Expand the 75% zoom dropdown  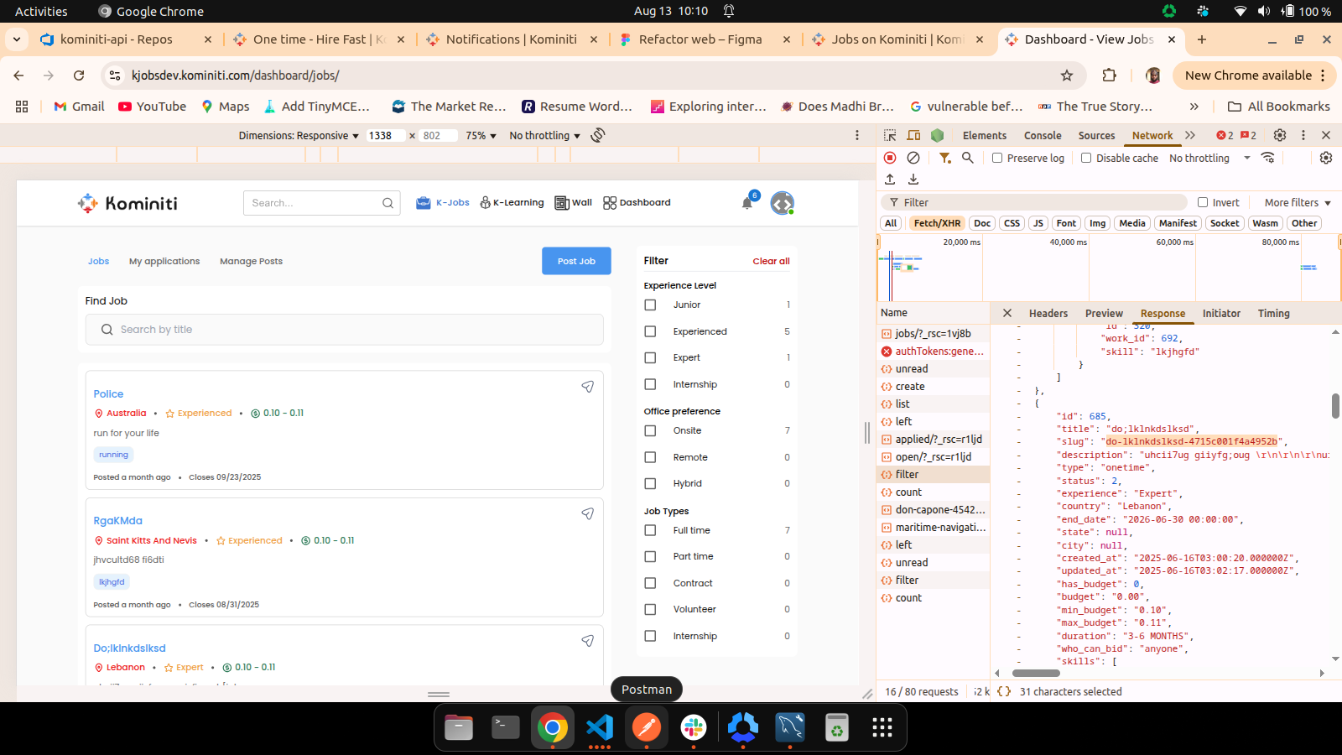481,136
